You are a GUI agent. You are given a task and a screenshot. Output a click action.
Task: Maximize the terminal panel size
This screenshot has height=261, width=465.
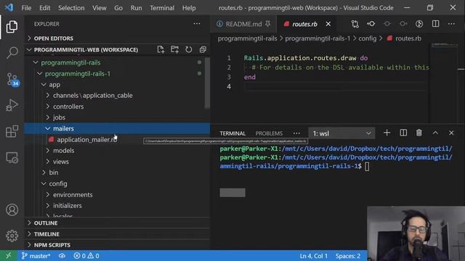(435, 133)
